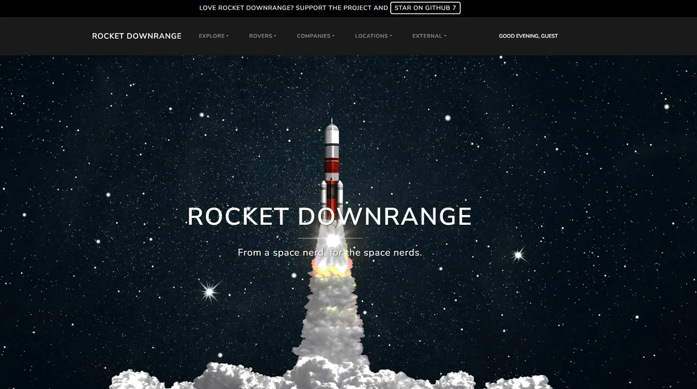Open the Companies dropdown menu
The height and width of the screenshot is (389, 697).
point(316,36)
